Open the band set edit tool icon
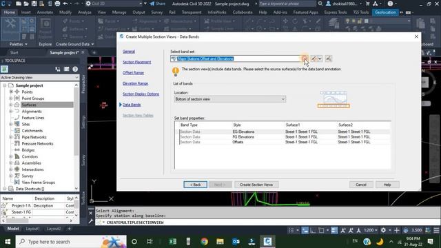The height and width of the screenshot is (248, 441). [314, 59]
